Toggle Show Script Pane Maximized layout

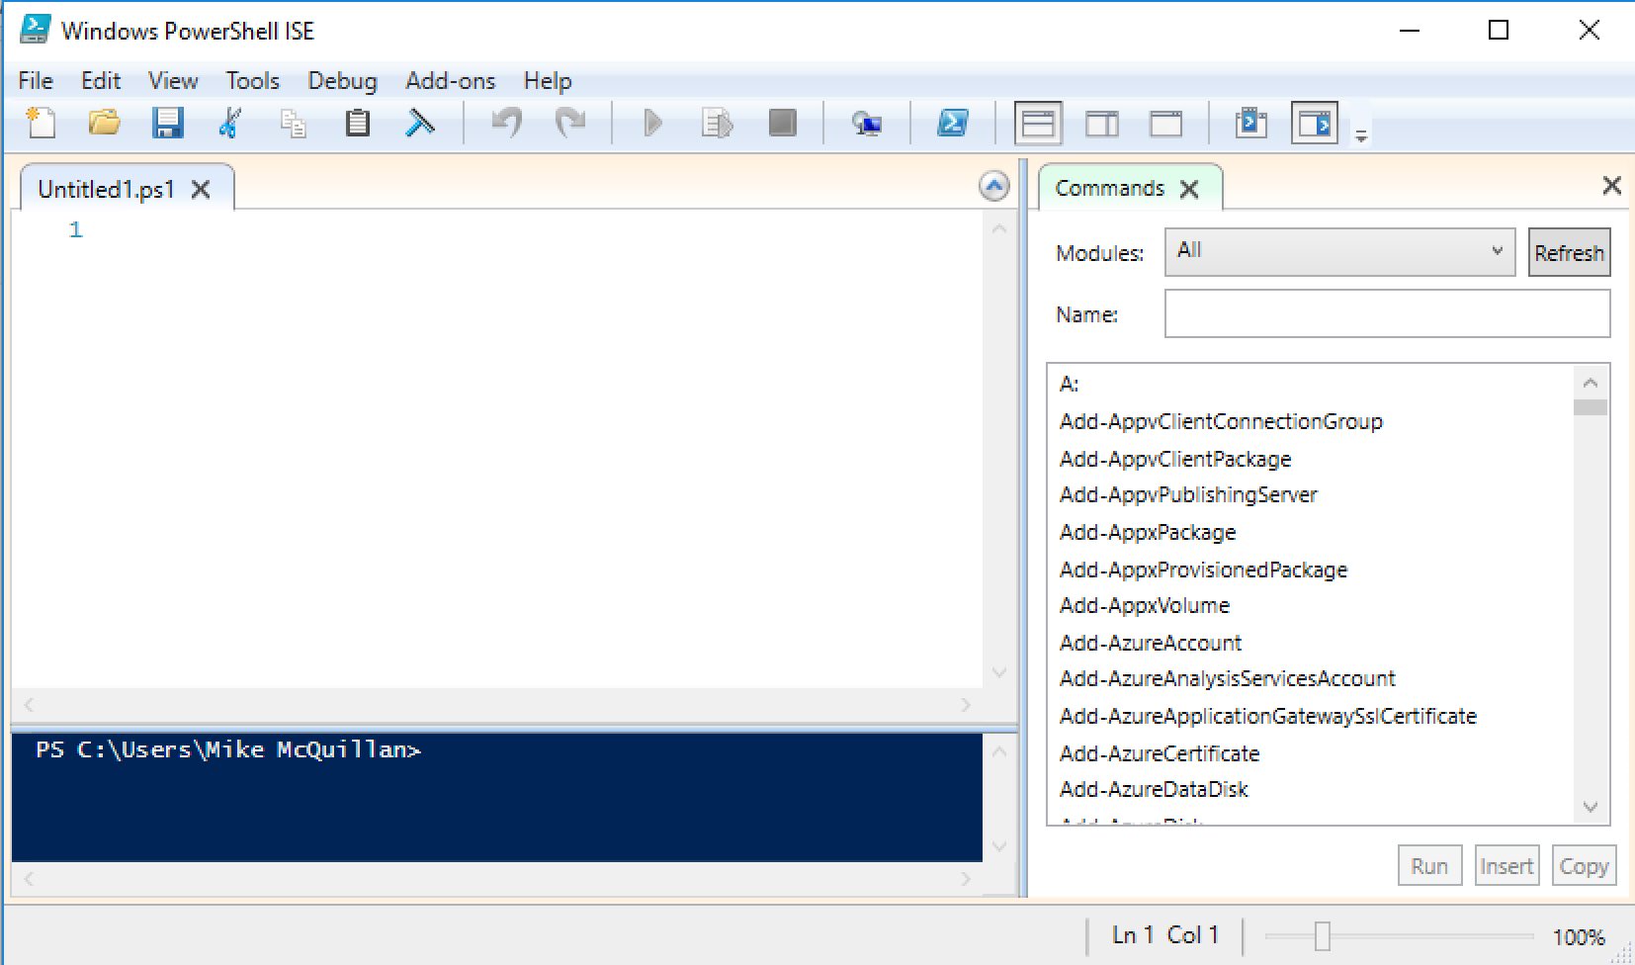1165,124
